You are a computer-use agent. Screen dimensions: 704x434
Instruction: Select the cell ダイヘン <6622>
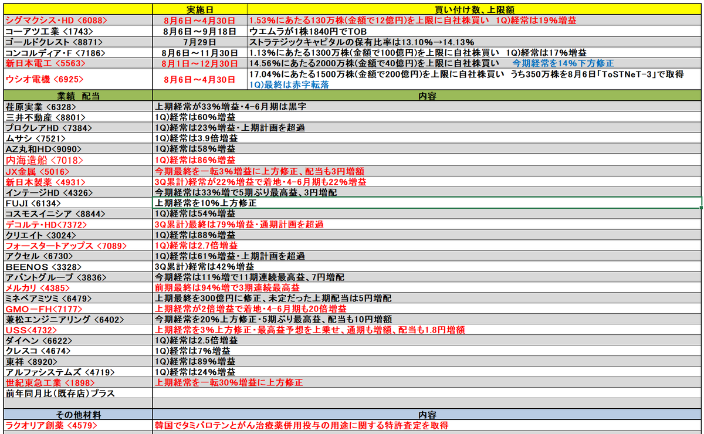(77, 340)
